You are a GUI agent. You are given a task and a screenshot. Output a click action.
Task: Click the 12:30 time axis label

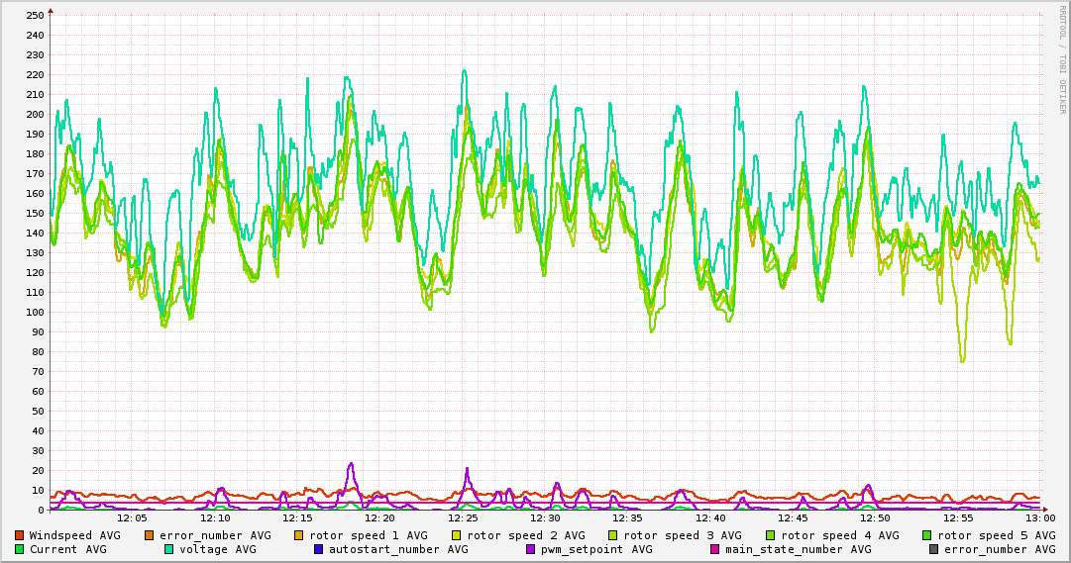coord(545,518)
